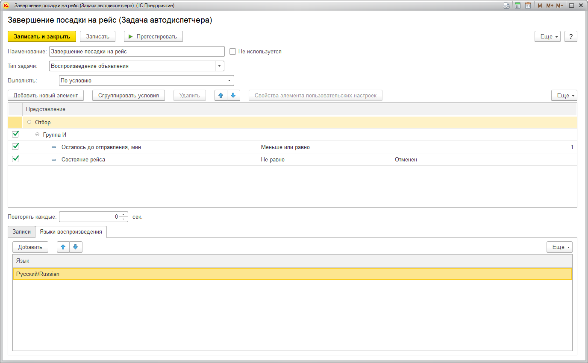588x363 pixels.
Task: Open the calculator from the title bar
Action: pyautogui.click(x=517, y=6)
